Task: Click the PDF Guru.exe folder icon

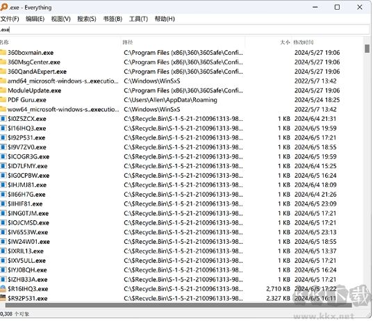Action: point(3,99)
